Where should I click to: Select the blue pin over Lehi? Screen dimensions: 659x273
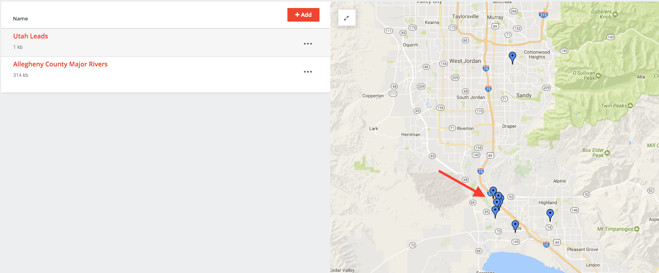point(515,226)
